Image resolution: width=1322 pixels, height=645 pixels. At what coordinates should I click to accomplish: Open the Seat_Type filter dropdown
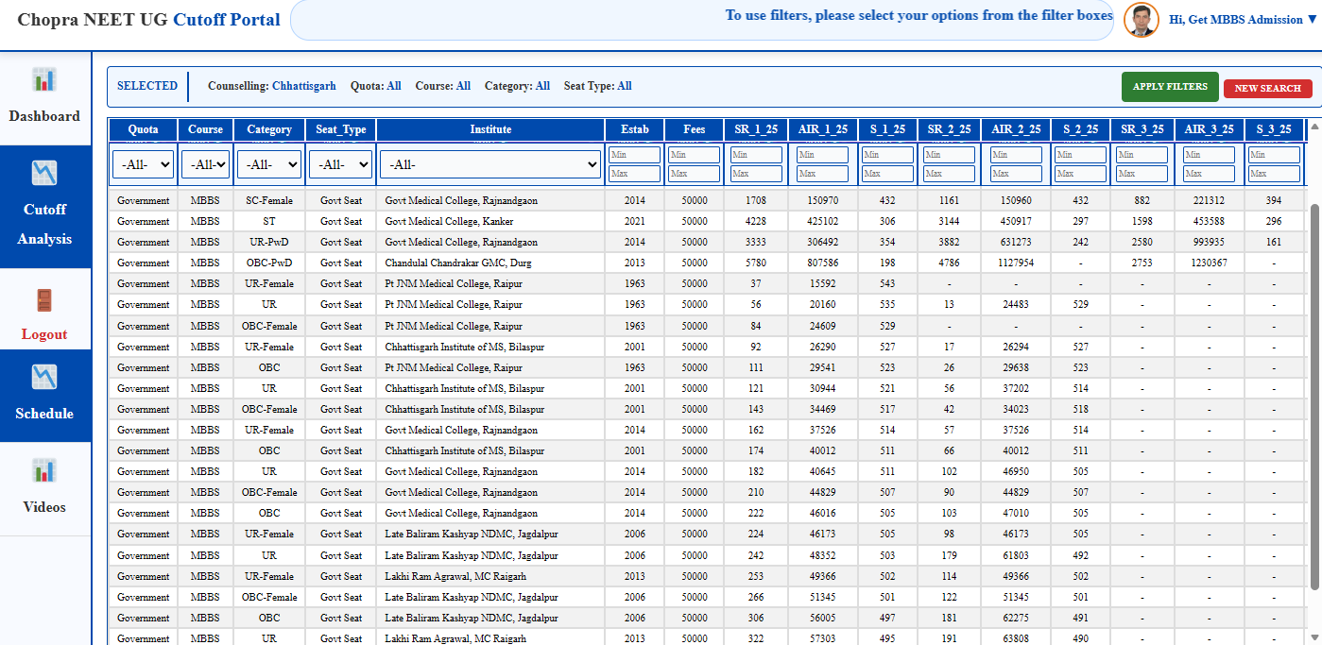click(x=340, y=164)
